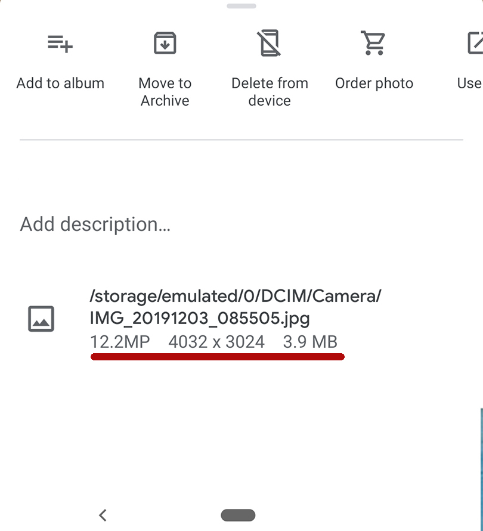Tap the cut-off "Use" label
Image resolution: width=483 pixels, height=531 pixels.
(x=469, y=83)
